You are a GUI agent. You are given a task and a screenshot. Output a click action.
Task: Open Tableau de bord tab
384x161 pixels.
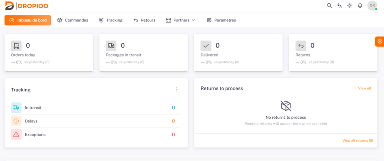pyautogui.click(x=28, y=20)
